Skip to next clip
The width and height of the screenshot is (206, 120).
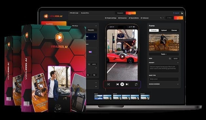click(127, 84)
